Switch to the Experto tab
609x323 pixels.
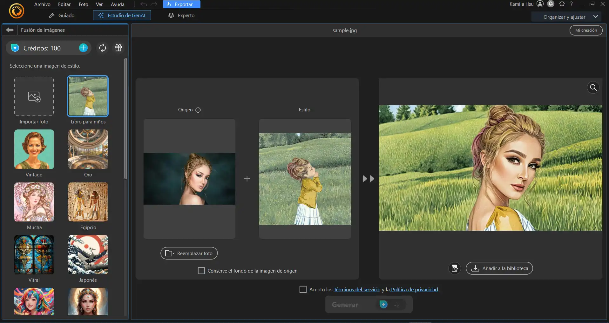point(181,15)
